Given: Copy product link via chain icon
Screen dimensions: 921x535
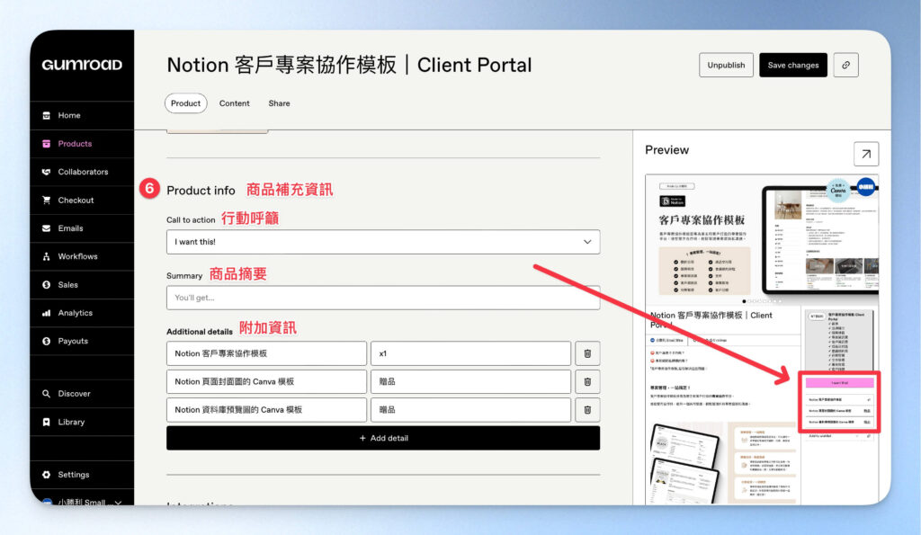Looking at the screenshot, I should pyautogui.click(x=845, y=65).
